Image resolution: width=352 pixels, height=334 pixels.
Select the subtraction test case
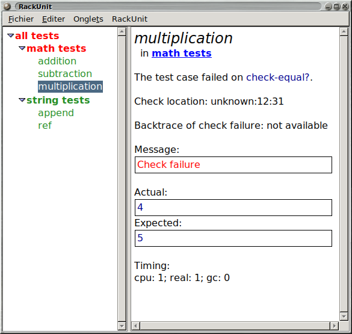(x=65, y=73)
